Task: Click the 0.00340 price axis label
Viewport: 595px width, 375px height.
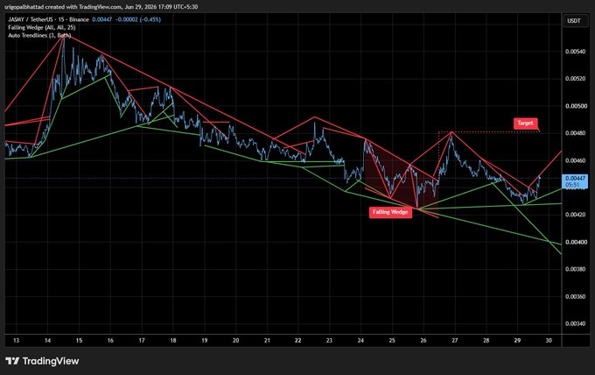Action: pos(575,323)
